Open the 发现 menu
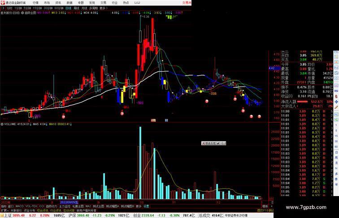This screenshot has width=339, height=218. [92, 3]
